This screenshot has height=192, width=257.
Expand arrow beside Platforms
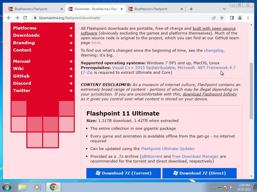pos(71,28)
